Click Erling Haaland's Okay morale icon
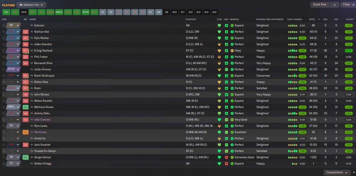Screen dimensions: 356x176 tap(232, 51)
